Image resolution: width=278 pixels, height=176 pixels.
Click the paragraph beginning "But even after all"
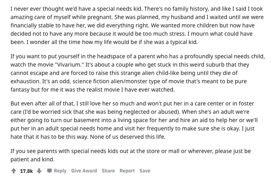[x=134, y=120]
